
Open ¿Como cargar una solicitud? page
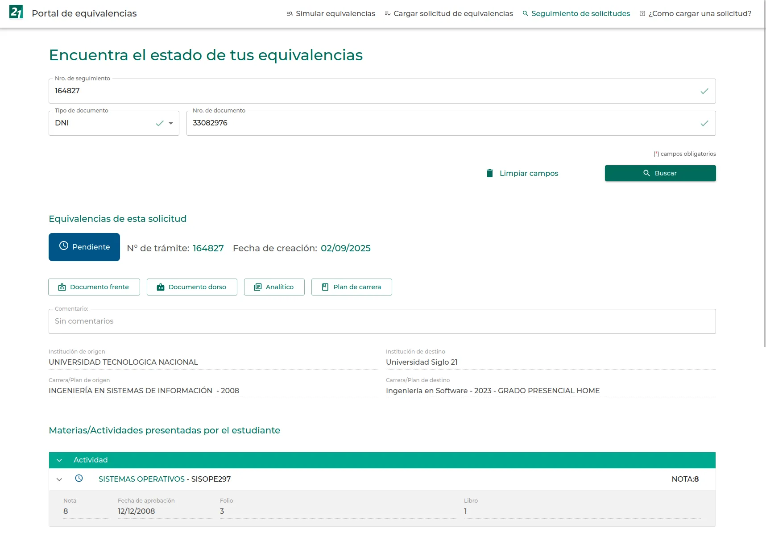click(696, 14)
